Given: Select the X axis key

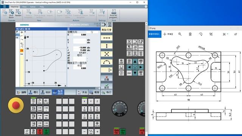Looking at the screenshot, I should [x=84, y=101].
